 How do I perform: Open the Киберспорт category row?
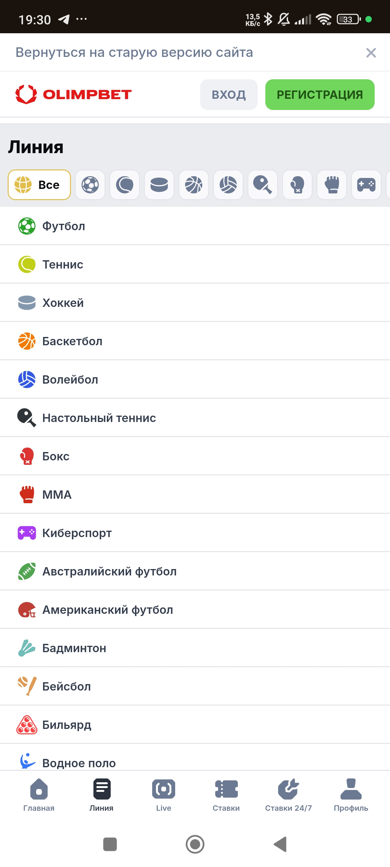point(195,533)
